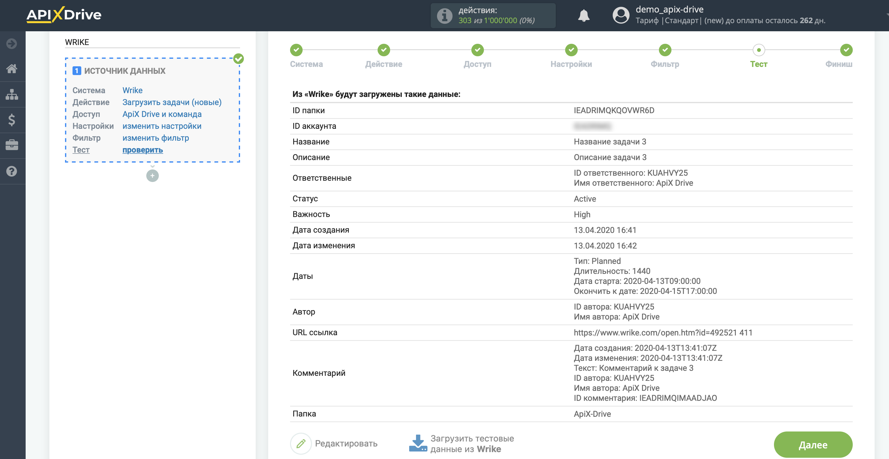Image resolution: width=889 pixels, height=459 pixels.
Task: Click Название задачи 3 value
Action: [x=610, y=142]
